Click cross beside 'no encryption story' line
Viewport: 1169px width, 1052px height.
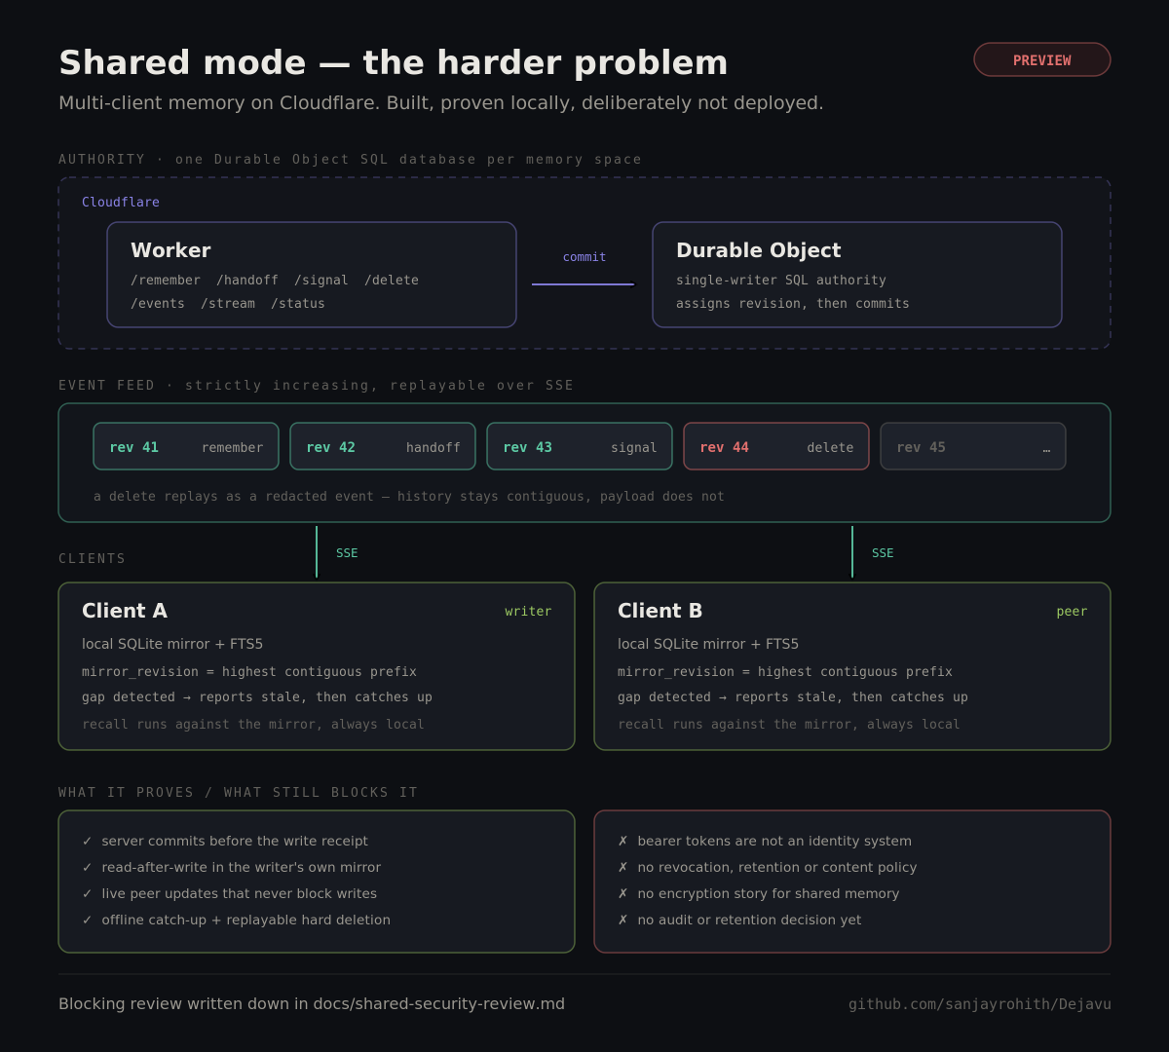pos(623,893)
